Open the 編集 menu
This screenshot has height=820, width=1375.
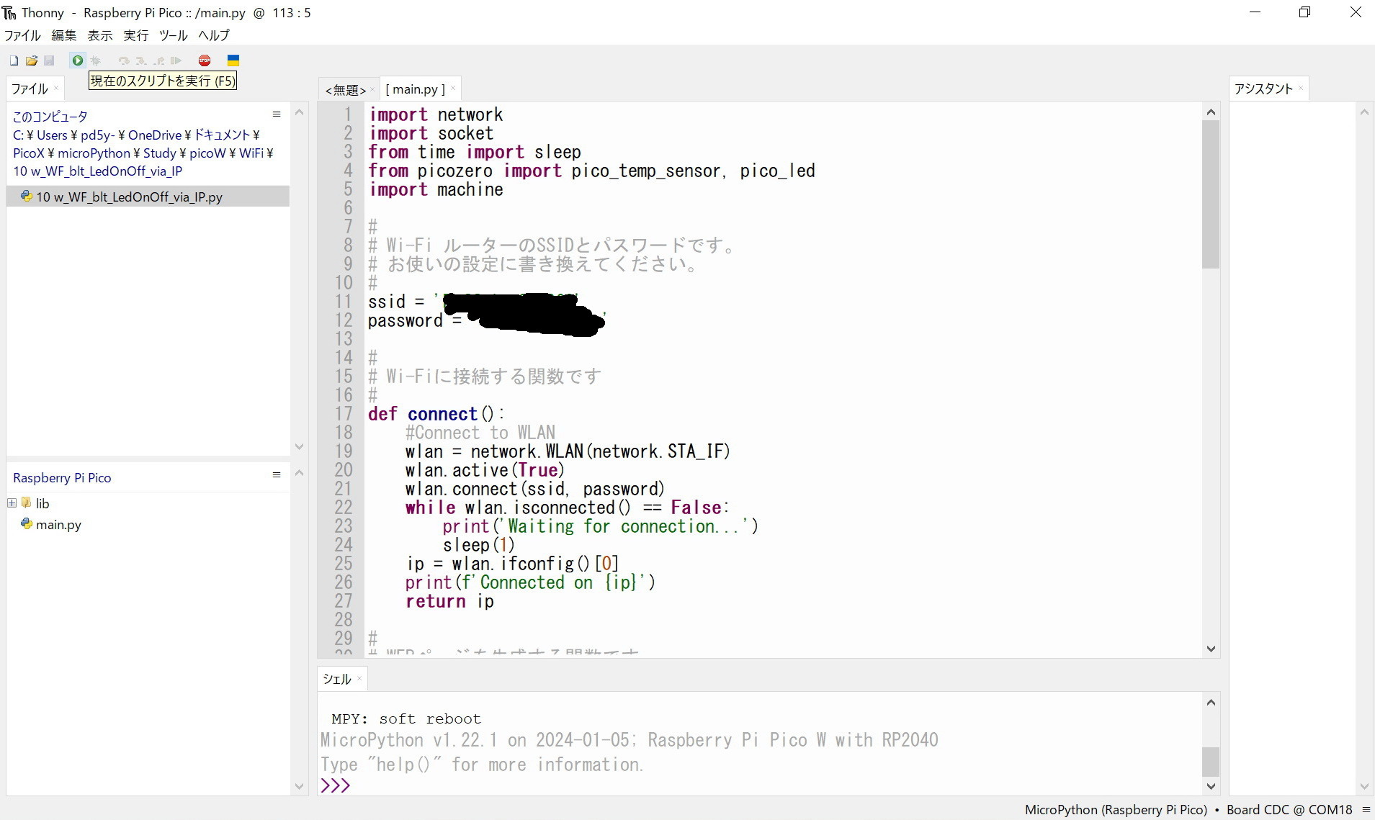(x=63, y=35)
